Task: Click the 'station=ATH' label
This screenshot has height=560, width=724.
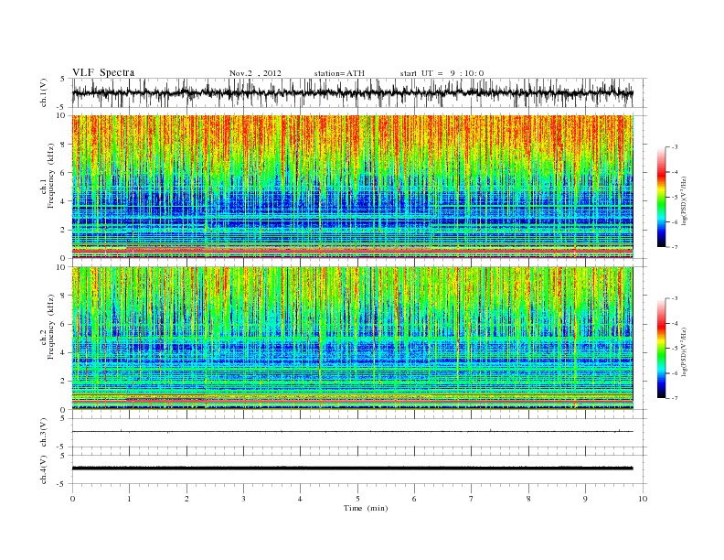Action: 339,73
